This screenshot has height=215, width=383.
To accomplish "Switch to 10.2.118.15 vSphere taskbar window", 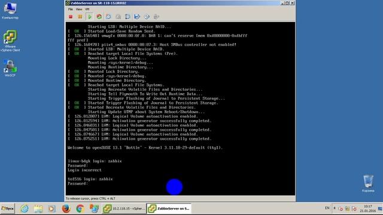I will pos(124,208).
